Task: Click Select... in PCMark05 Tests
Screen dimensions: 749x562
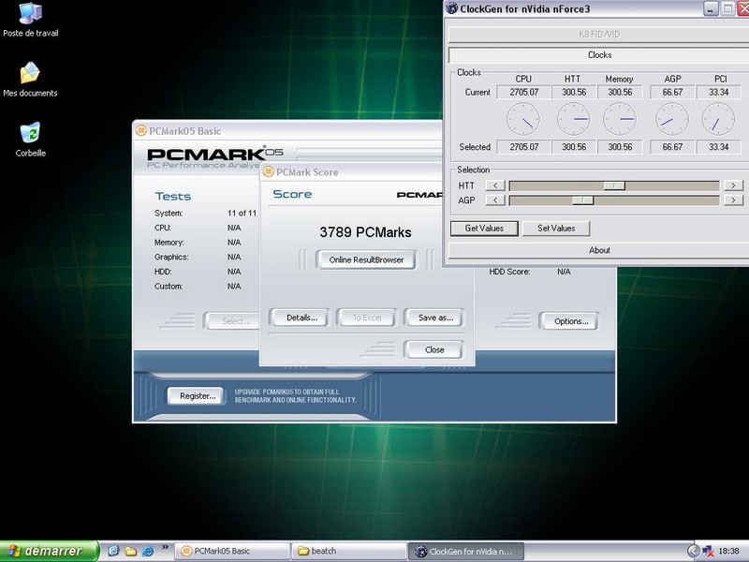Action: point(231,321)
